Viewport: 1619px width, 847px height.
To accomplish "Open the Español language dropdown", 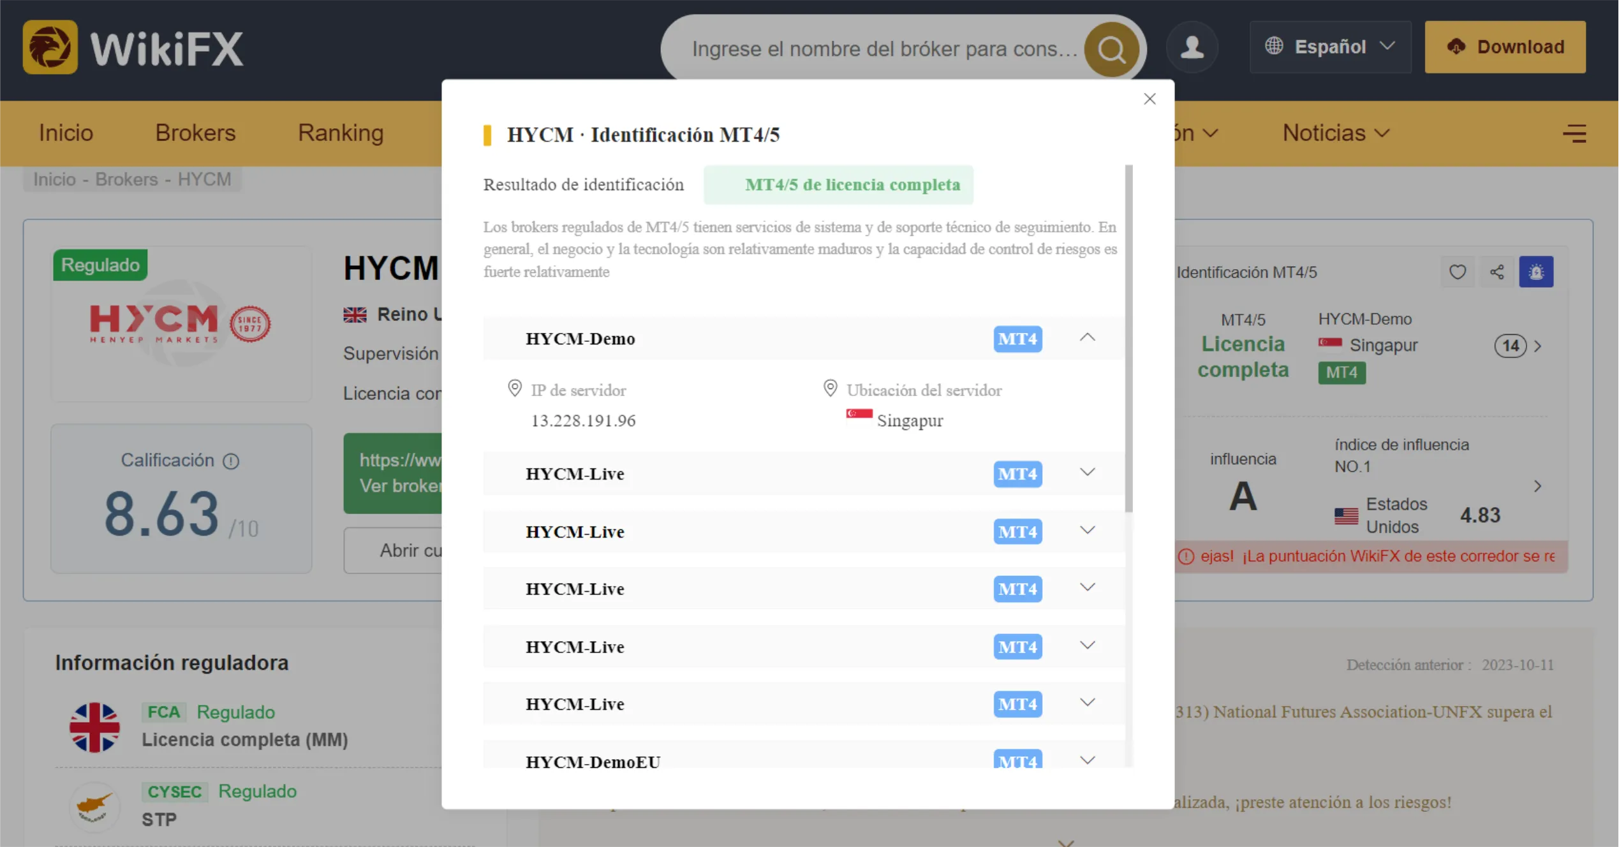I will 1330,47.
